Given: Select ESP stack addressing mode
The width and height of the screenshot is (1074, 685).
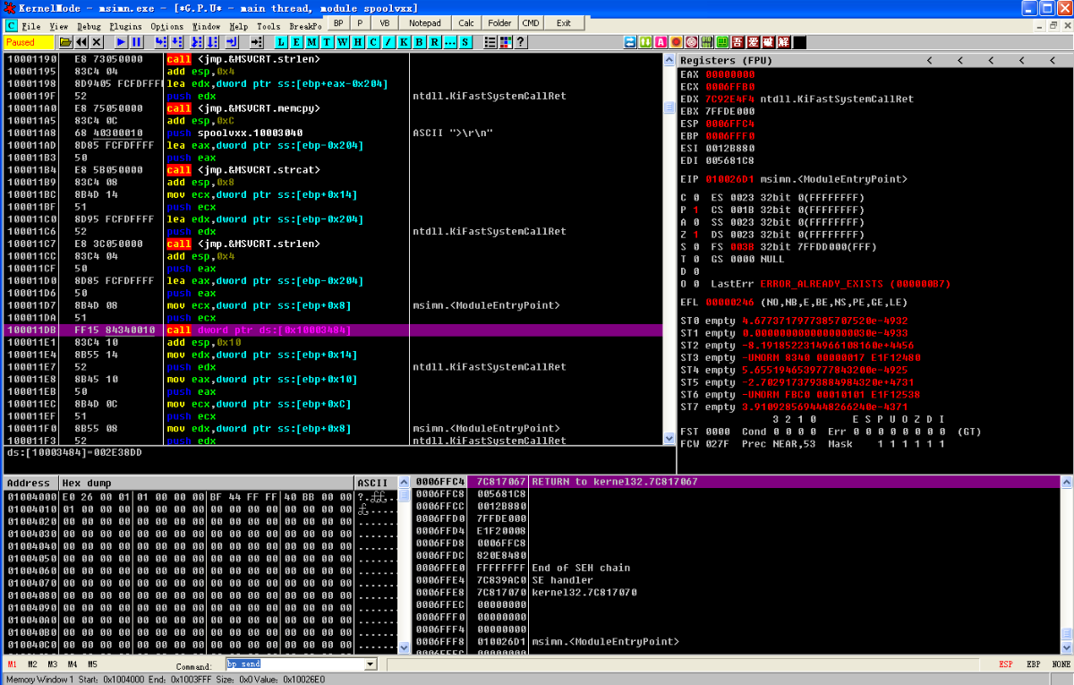Looking at the screenshot, I should click(x=1006, y=664).
